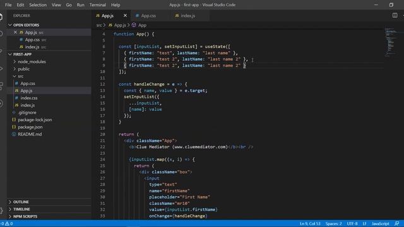Close App.js in Open Editors list
The height and width of the screenshot is (227, 404).
coord(15,32)
